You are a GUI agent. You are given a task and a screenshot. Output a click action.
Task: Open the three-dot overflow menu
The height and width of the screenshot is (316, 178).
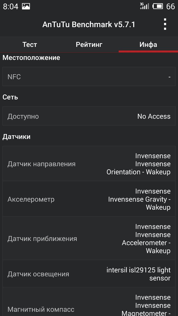pyautogui.click(x=165, y=24)
